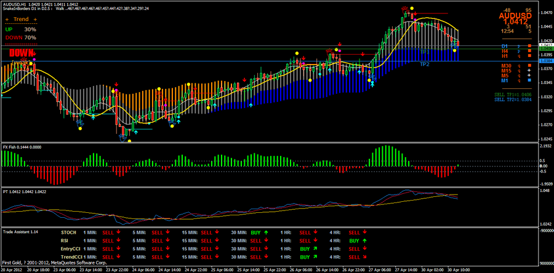Click the blue square beside M1 timeframe
Screen dimensions: 554x273
pos(529,80)
